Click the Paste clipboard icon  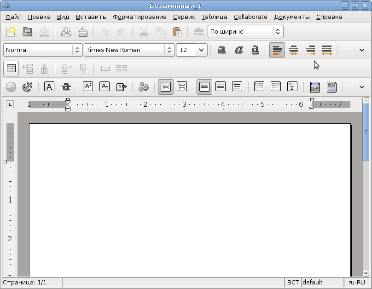[x=177, y=32]
